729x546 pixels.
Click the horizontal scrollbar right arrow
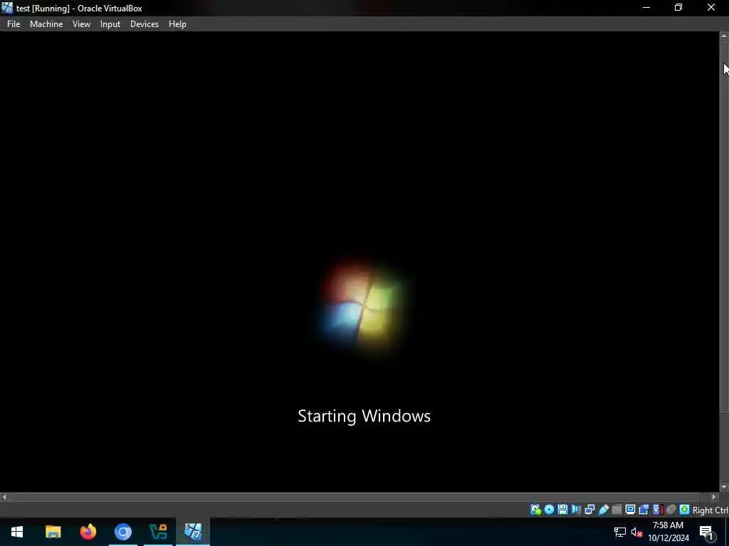pos(715,497)
